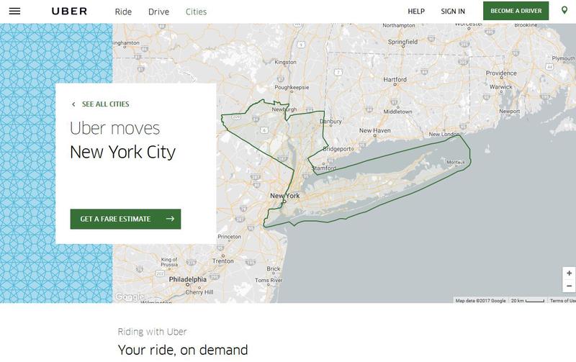
Task: Open the Ride menu item
Action: pyautogui.click(x=123, y=12)
